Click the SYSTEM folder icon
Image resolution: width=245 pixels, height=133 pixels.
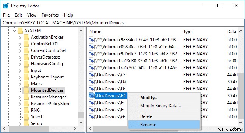21,31
